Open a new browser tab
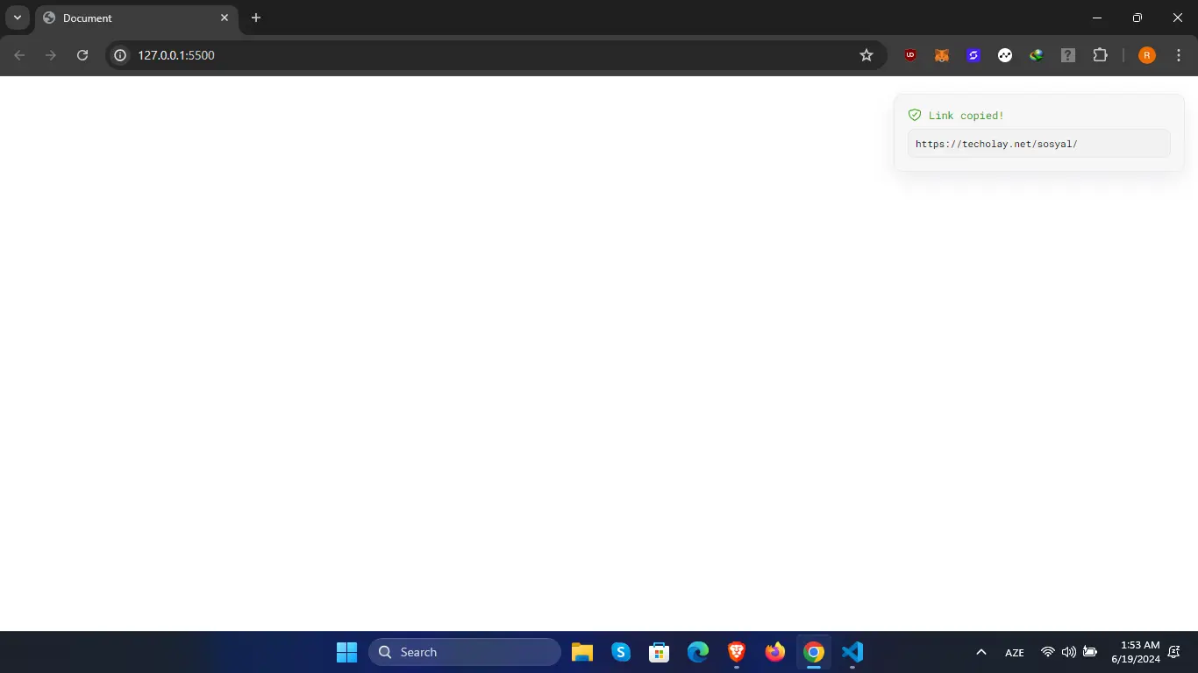 256,18
